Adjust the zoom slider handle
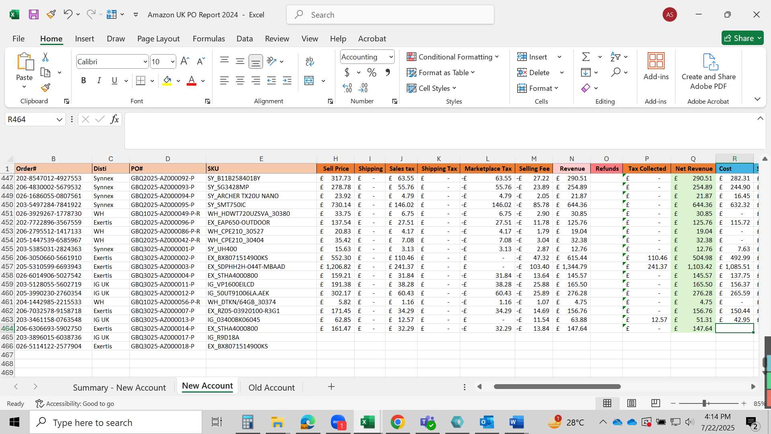Image resolution: width=771 pixels, height=434 pixels. (x=704, y=403)
